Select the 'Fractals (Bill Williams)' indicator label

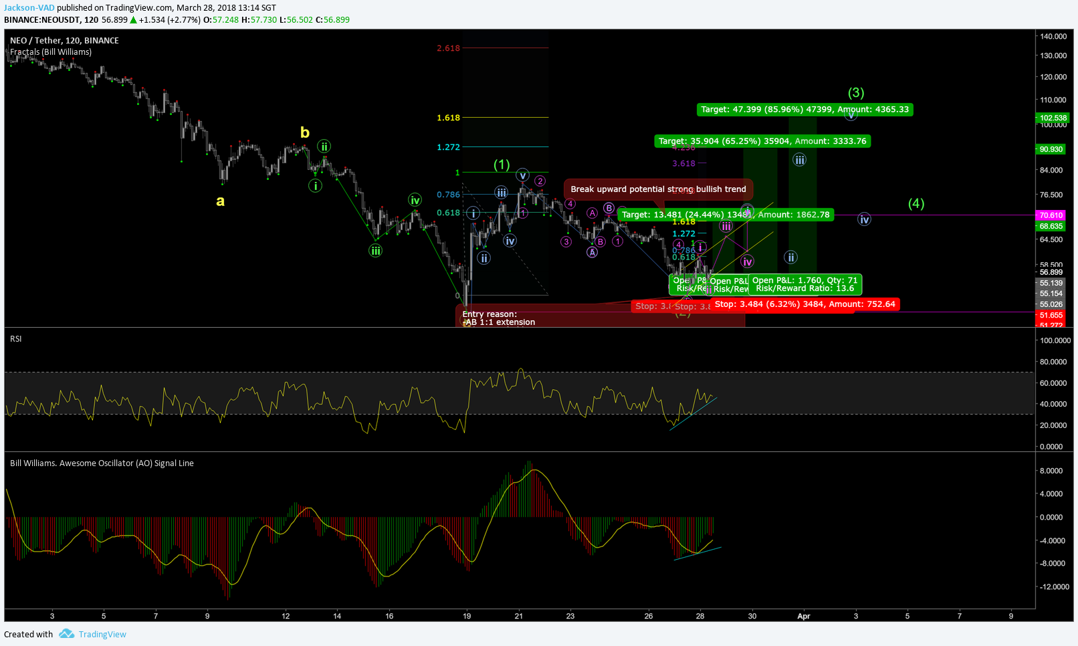(51, 52)
